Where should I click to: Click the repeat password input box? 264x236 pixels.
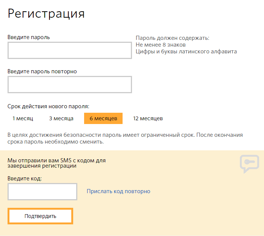[x=69, y=85]
